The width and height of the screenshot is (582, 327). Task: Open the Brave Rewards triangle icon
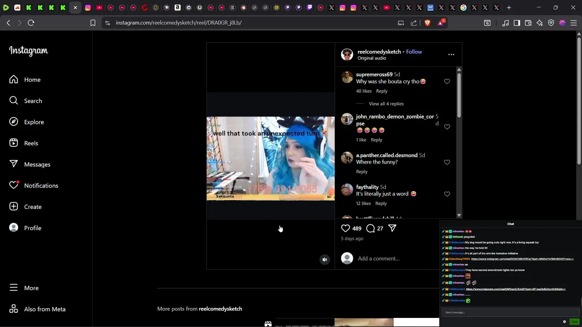[441, 23]
